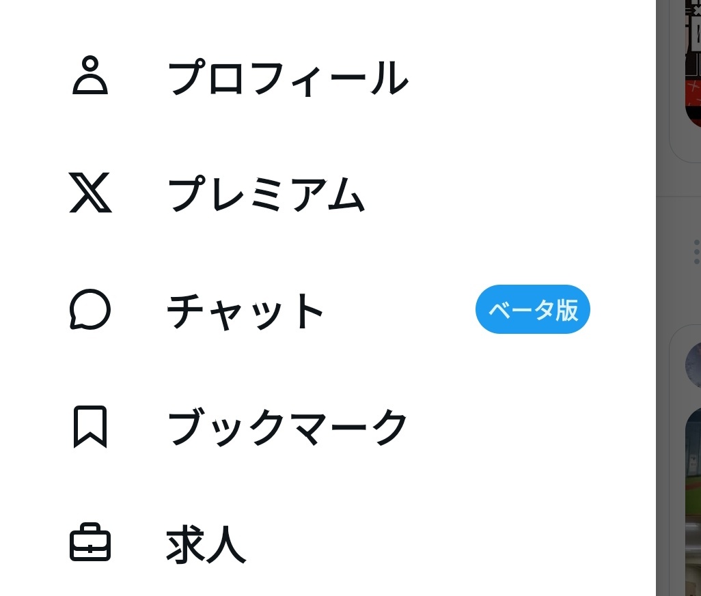Click the person profile icon
The image size is (701, 596).
pyautogui.click(x=90, y=75)
